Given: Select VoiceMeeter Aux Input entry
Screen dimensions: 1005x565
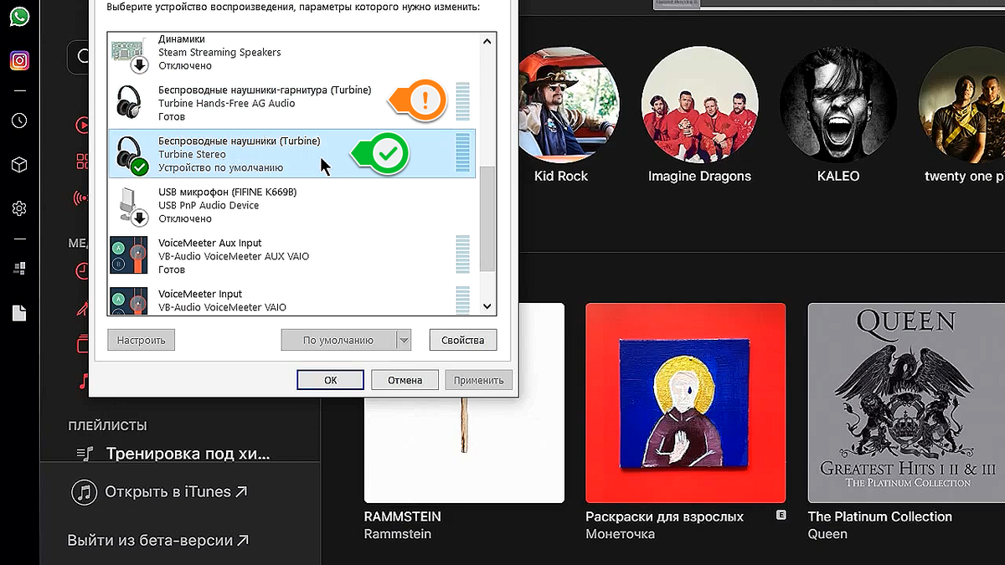Looking at the screenshot, I should [x=293, y=256].
